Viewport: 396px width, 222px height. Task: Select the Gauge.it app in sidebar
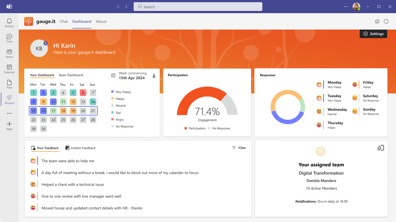pos(9,99)
